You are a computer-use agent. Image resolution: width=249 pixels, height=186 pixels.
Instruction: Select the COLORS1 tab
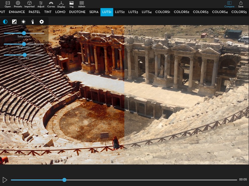pos(163,12)
